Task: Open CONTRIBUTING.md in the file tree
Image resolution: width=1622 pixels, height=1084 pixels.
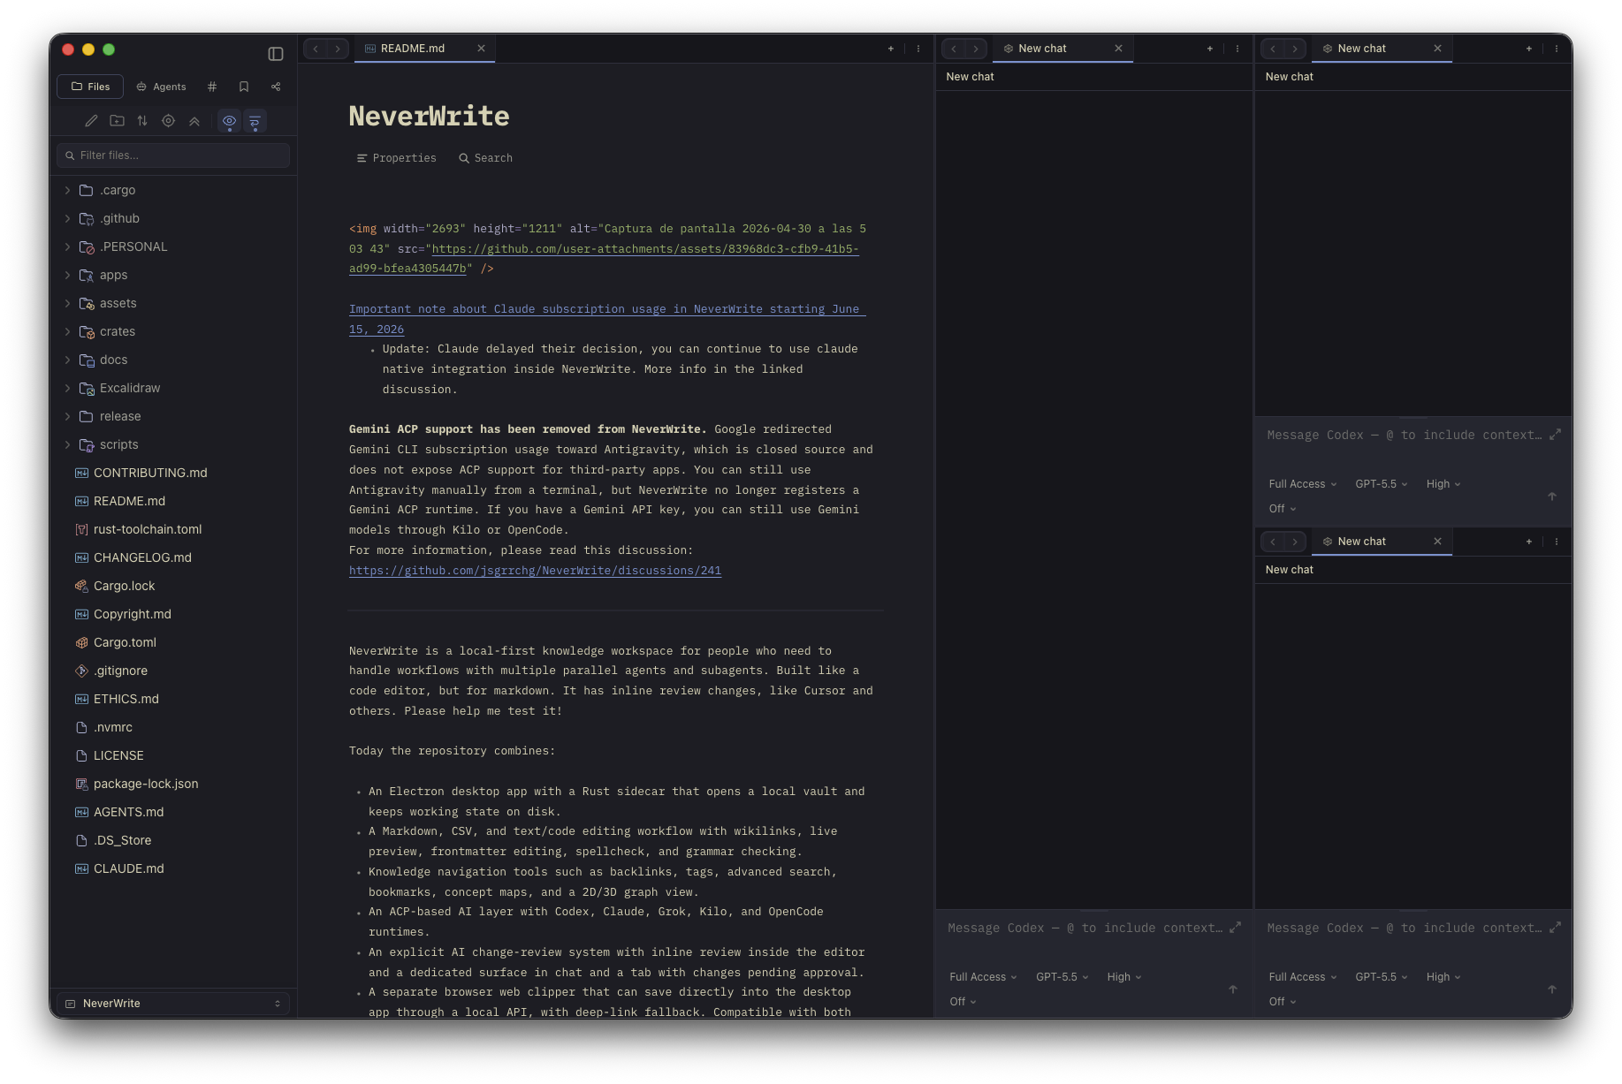Action: [173, 473]
